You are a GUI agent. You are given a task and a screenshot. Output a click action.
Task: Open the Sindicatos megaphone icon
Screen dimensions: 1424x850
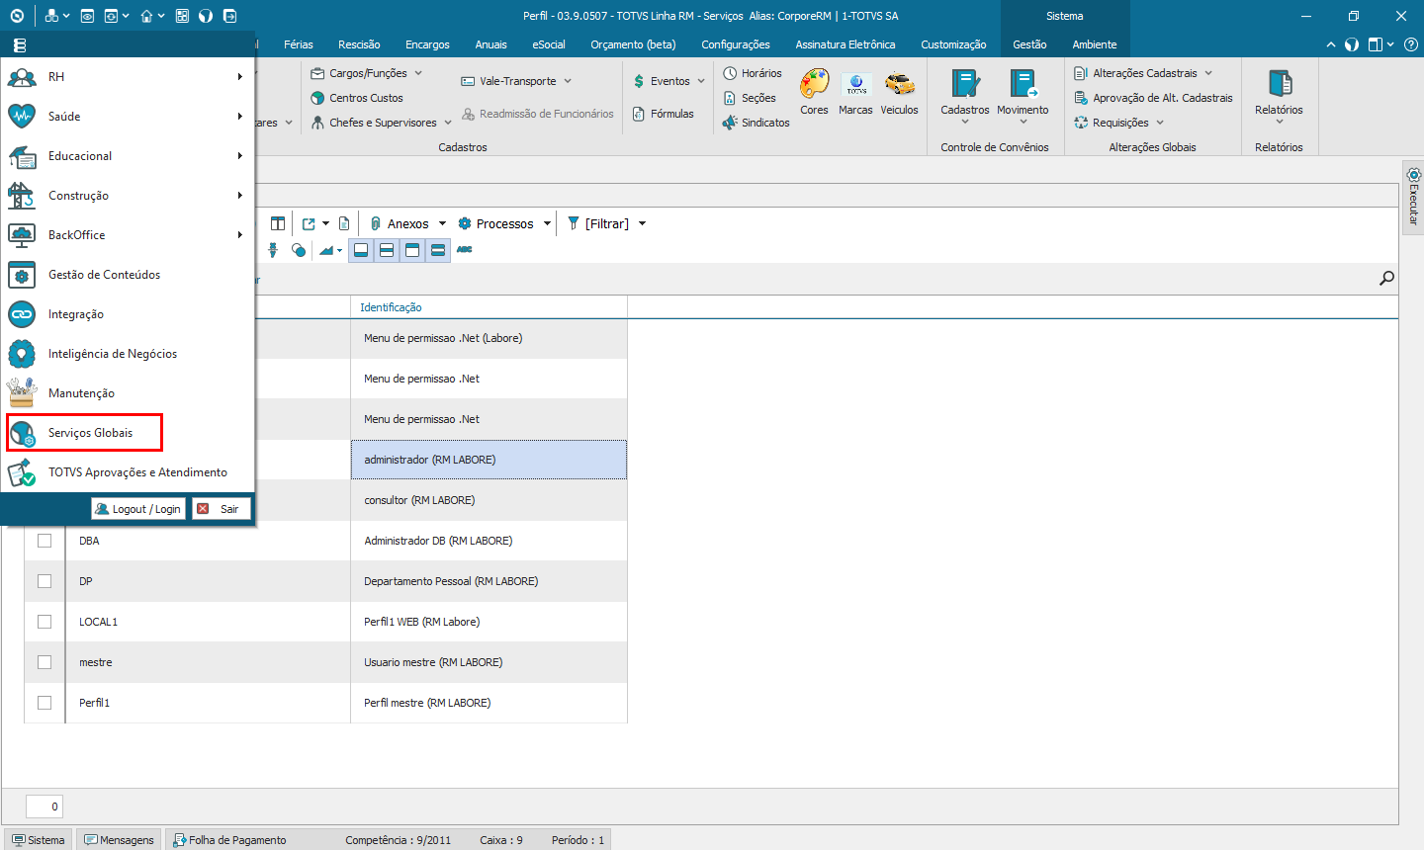click(x=730, y=123)
